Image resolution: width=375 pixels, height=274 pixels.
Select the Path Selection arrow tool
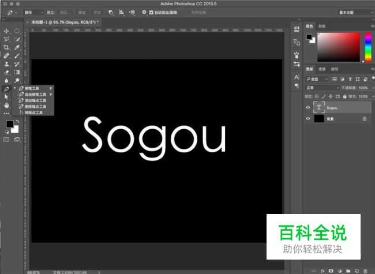(x=6, y=97)
